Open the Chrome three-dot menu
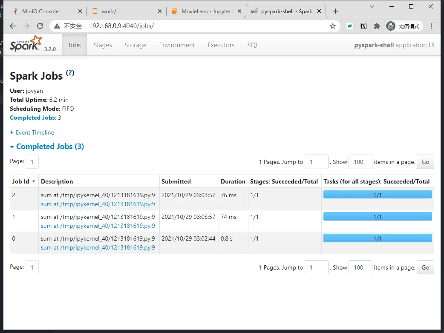 (x=432, y=26)
